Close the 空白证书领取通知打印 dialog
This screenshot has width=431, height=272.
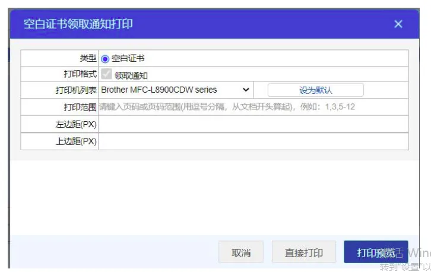click(x=398, y=24)
